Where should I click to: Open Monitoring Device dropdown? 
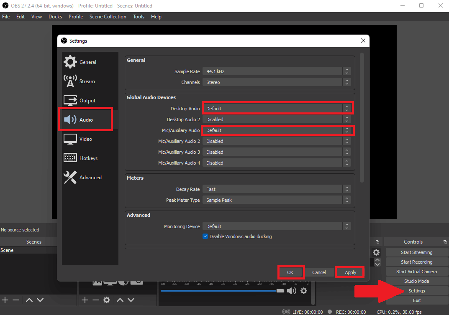click(x=277, y=226)
